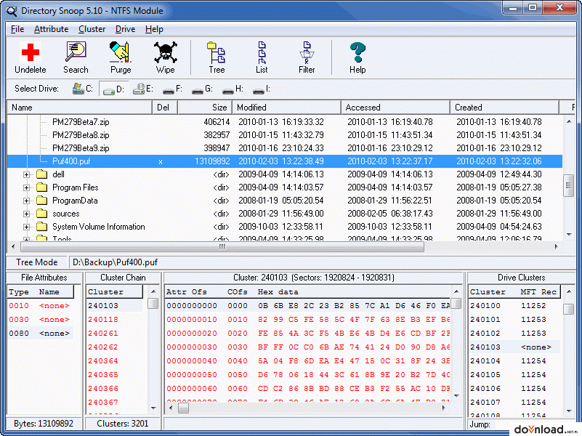
Task: Sort by the Name column header
Action: [x=80, y=108]
